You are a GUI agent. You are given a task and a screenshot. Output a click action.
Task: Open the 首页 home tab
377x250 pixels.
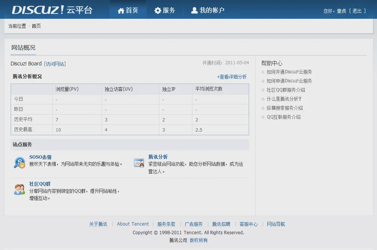[x=128, y=11]
